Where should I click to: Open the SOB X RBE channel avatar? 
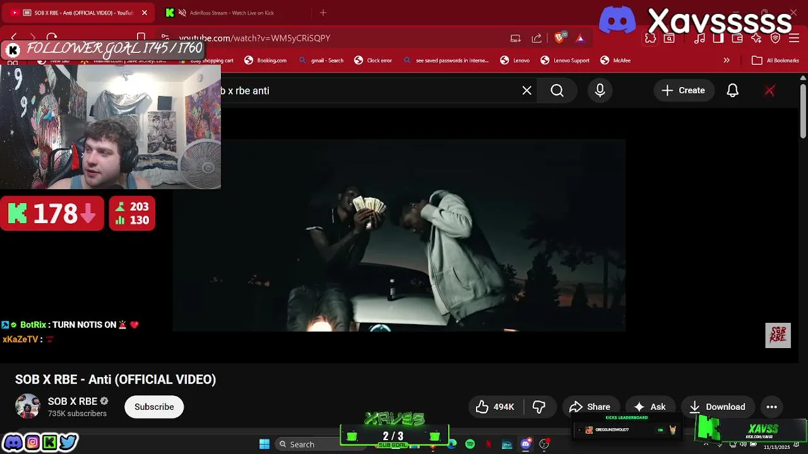click(28, 407)
